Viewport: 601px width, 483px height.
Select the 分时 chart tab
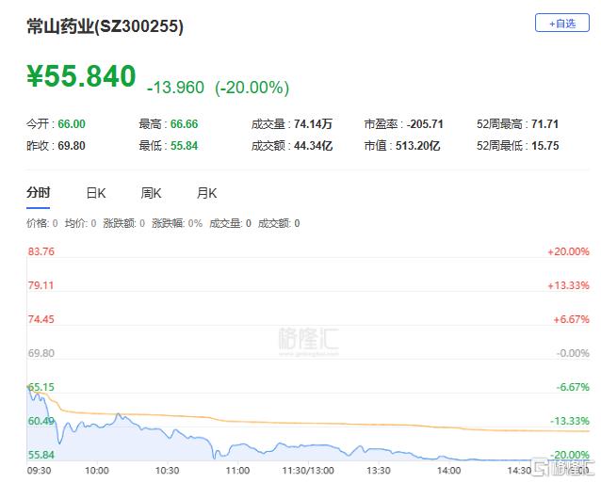[38, 193]
